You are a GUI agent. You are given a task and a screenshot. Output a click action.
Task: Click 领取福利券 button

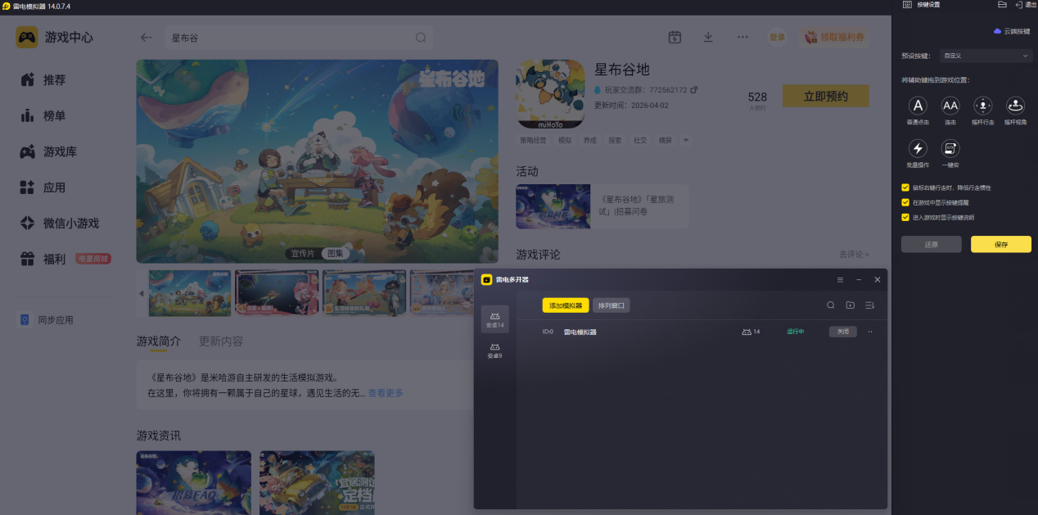tap(834, 37)
